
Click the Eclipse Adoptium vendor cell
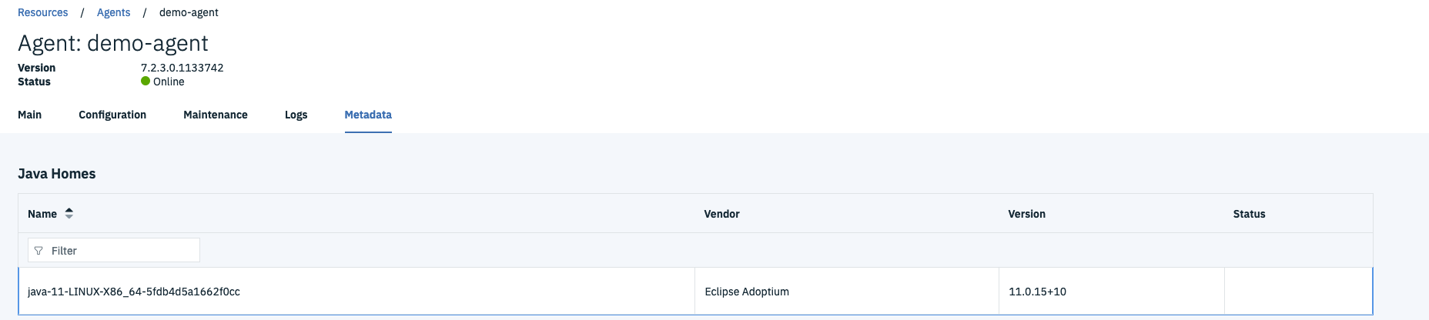(x=747, y=292)
